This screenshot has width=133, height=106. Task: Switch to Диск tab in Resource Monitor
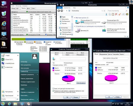(28, 9)
